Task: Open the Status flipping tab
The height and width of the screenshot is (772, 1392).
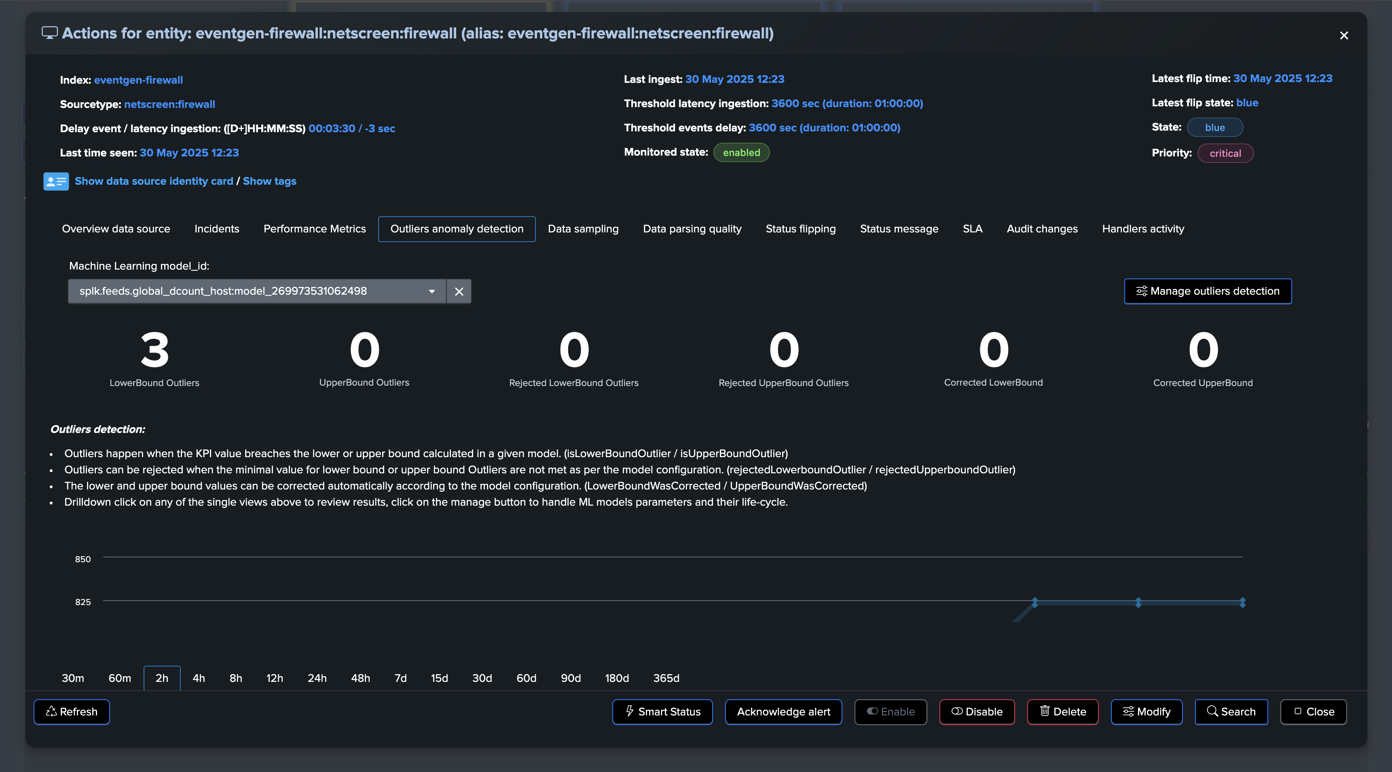Action: pos(800,229)
